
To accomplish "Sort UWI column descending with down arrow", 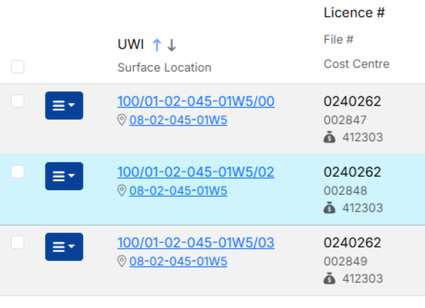I will click(x=171, y=45).
